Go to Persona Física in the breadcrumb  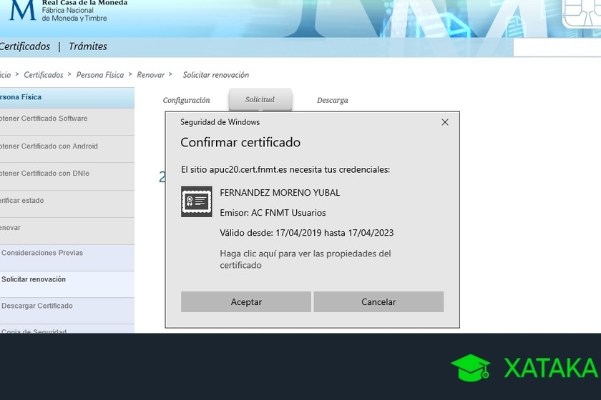pyautogui.click(x=99, y=75)
